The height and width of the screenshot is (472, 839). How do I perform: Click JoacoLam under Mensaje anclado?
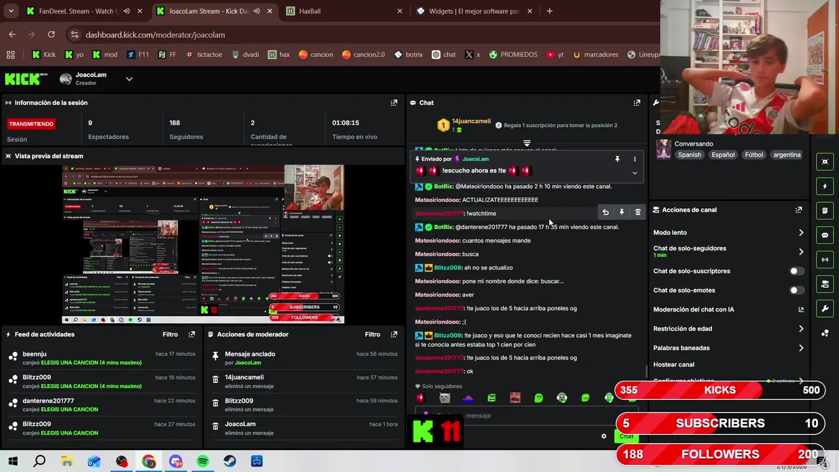(x=248, y=363)
